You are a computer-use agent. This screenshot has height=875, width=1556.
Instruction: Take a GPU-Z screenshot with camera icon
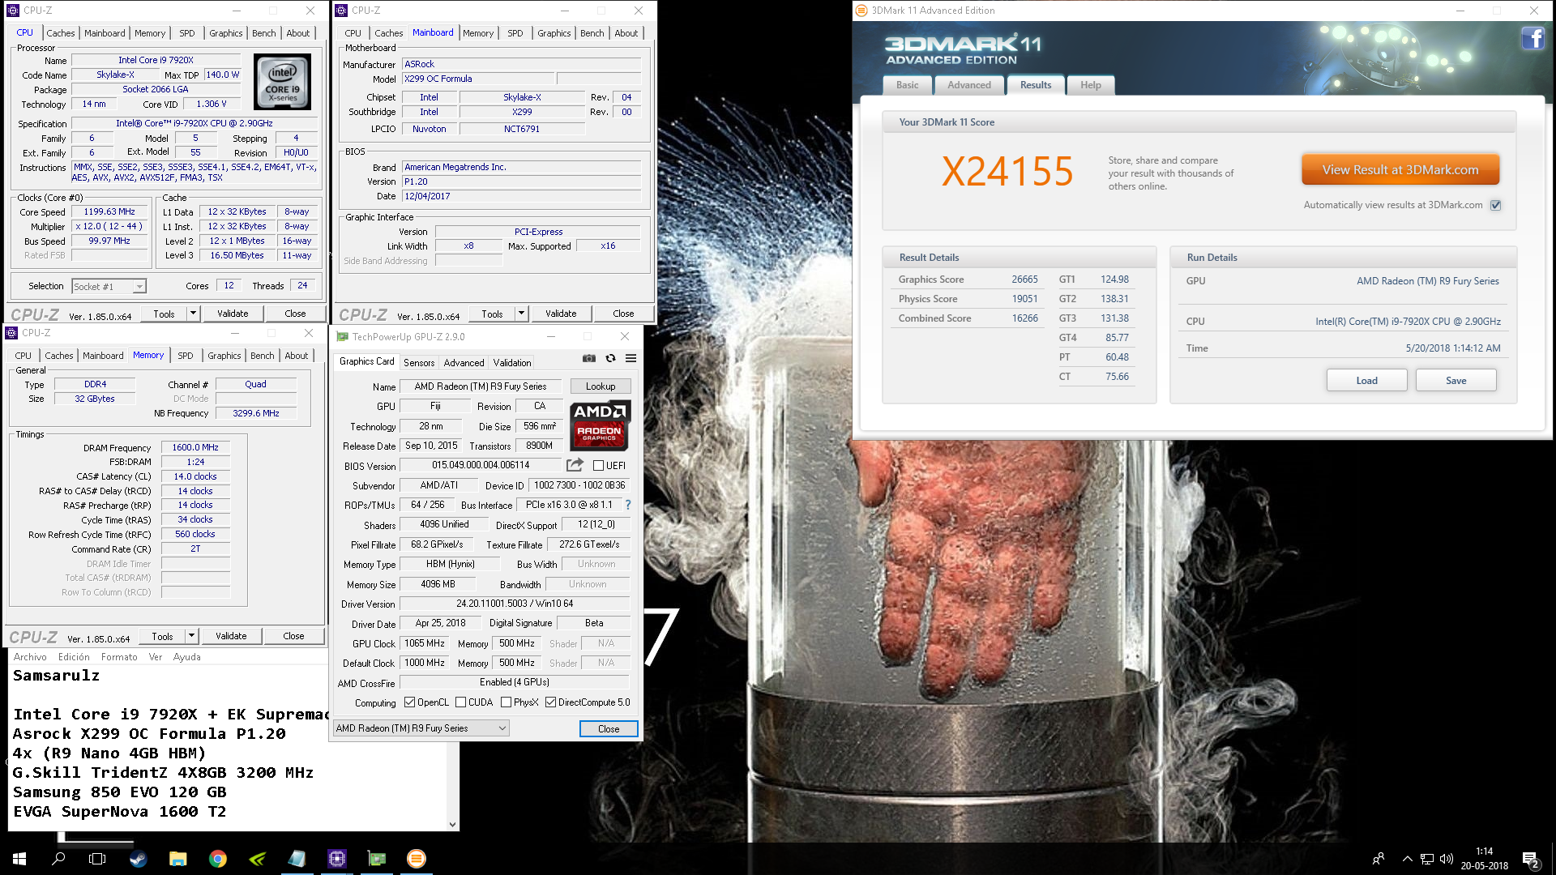pos(589,358)
